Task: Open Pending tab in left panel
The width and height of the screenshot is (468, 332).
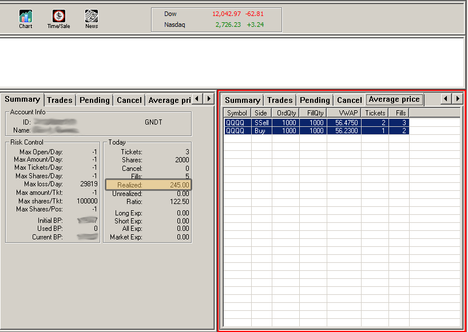Action: (94, 100)
